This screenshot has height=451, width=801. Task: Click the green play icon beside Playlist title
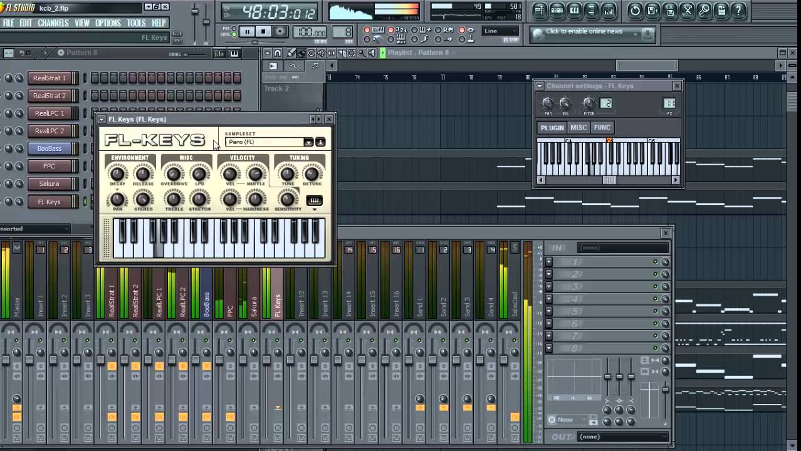[382, 53]
